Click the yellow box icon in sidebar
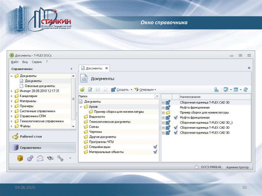The image size is (262, 196). (x=20, y=158)
